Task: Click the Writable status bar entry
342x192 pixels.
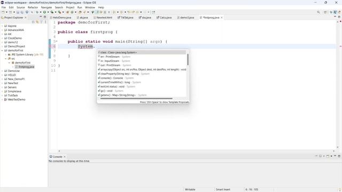Action: pos(190,189)
